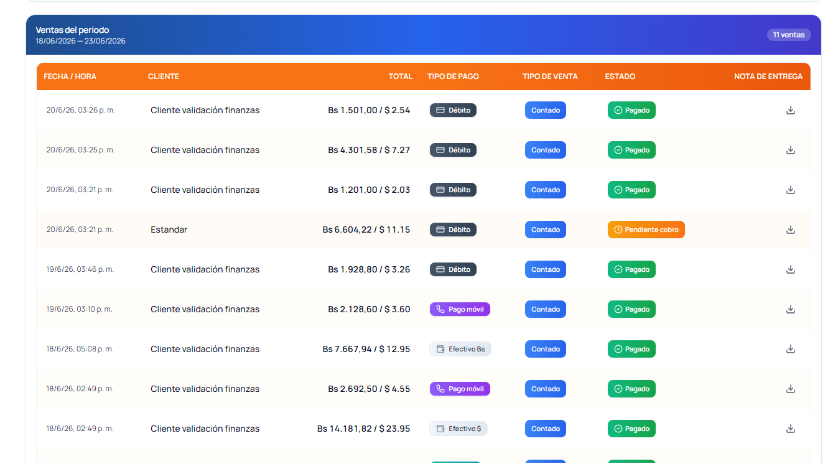
Task: Click Pagado status on Bs 1.201,00 row
Action: click(x=631, y=190)
